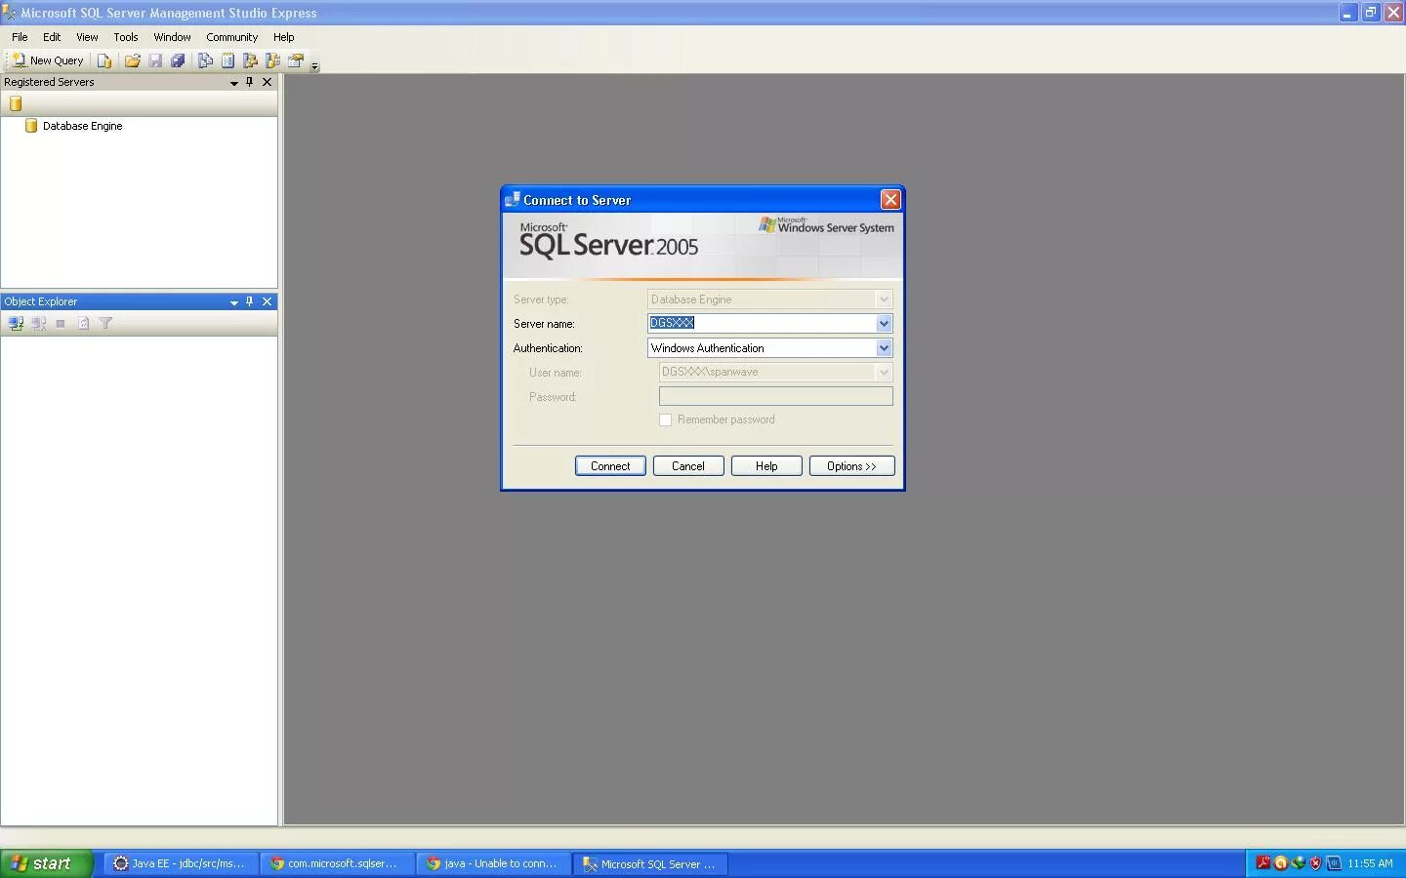Click the Server name text field
The image size is (1406, 878).
point(762,323)
